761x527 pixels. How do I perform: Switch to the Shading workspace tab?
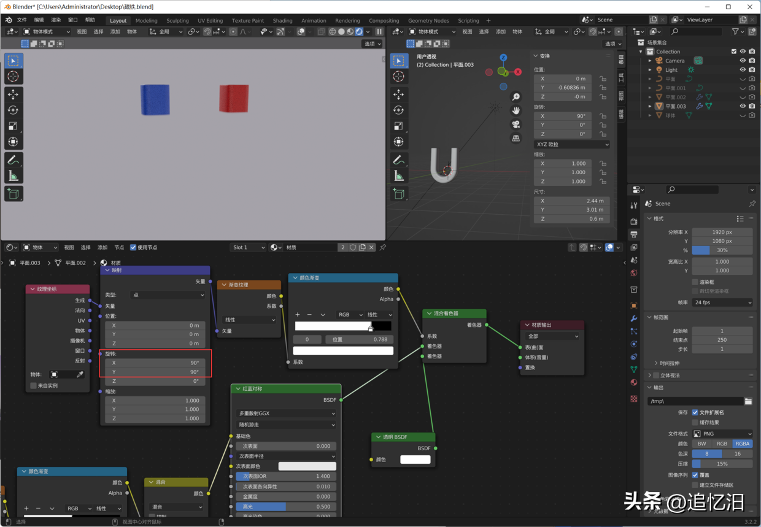(282, 20)
